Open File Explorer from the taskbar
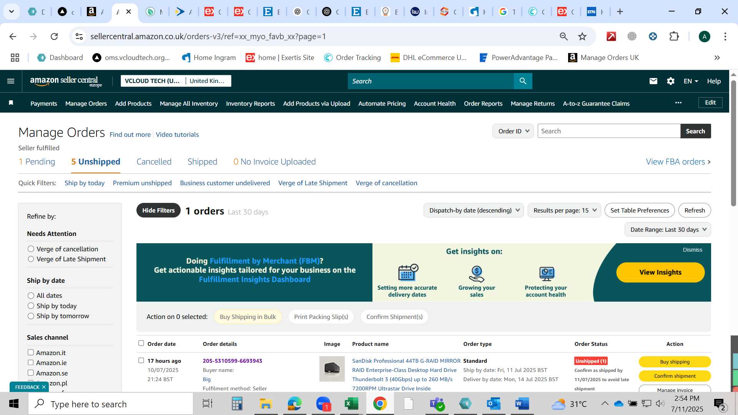Screen dimensions: 738x415 point(266,404)
